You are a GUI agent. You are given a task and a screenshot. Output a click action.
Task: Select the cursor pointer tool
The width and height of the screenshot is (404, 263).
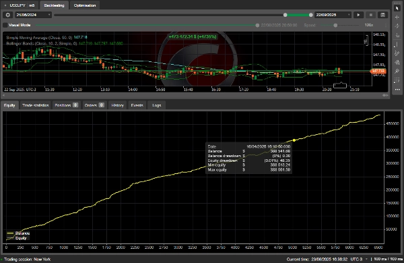pyautogui.click(x=397, y=8)
